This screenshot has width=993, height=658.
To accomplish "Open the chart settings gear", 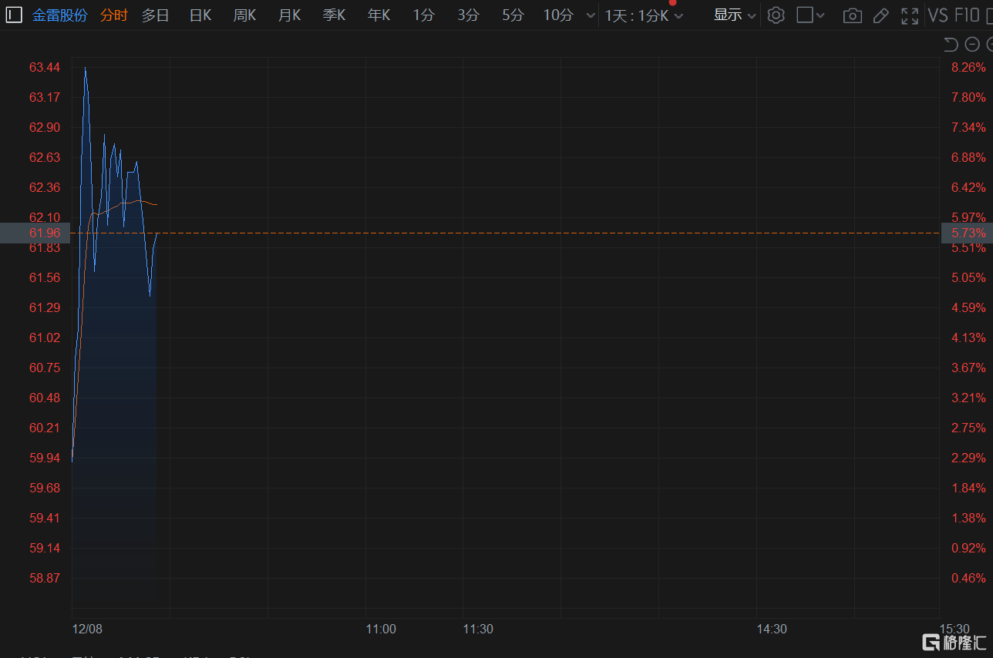I will coord(776,15).
